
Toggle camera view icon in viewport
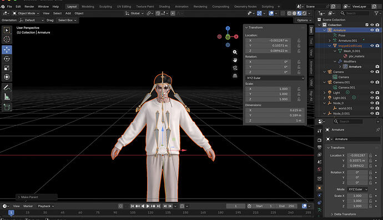(235, 68)
